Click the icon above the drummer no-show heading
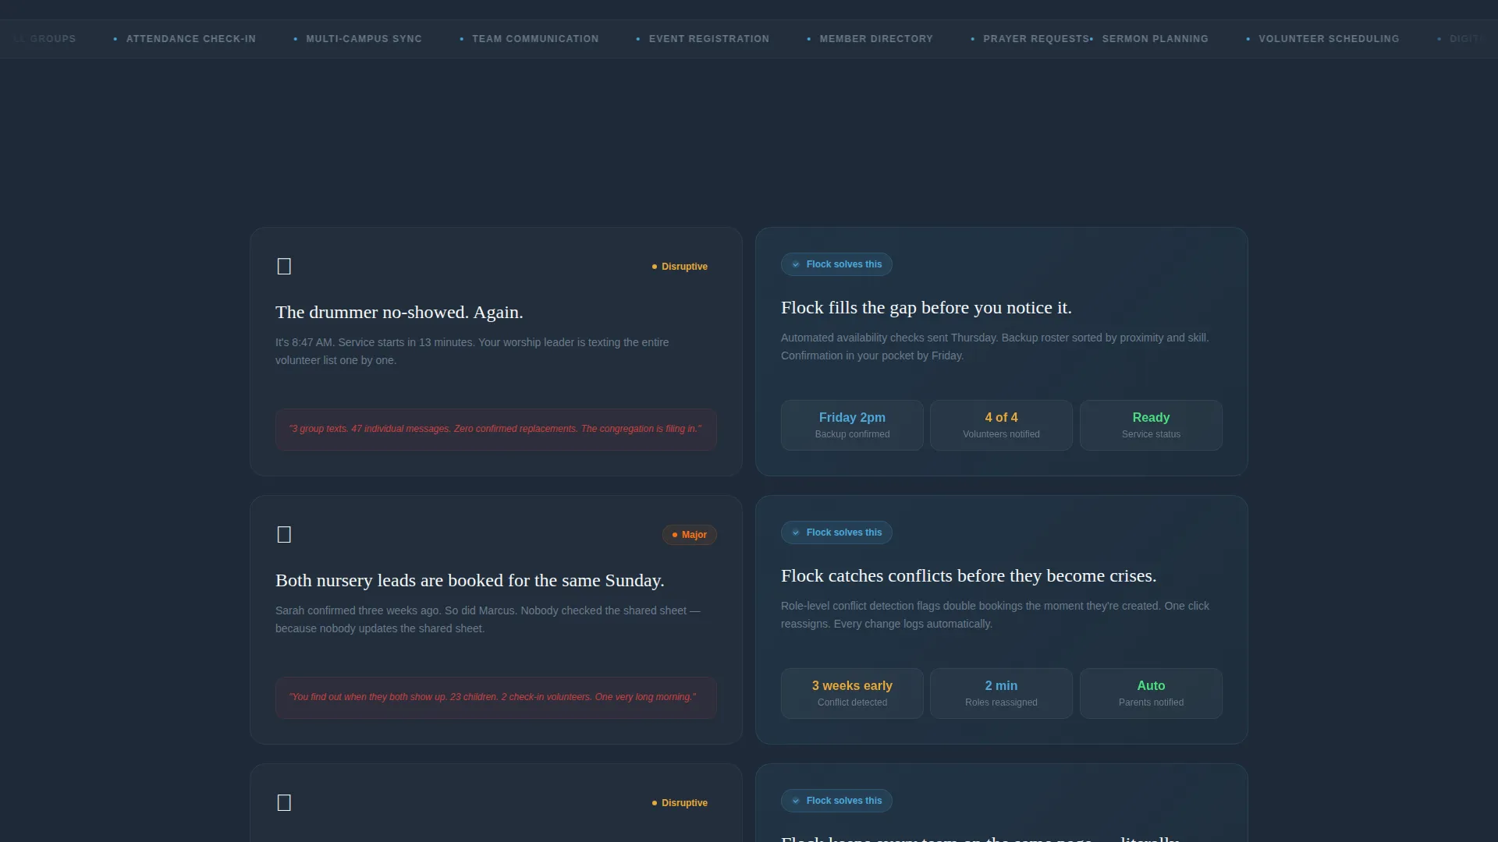 click(284, 267)
